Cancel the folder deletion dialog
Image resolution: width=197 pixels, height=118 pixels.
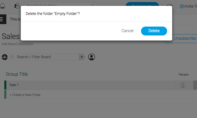127,31
